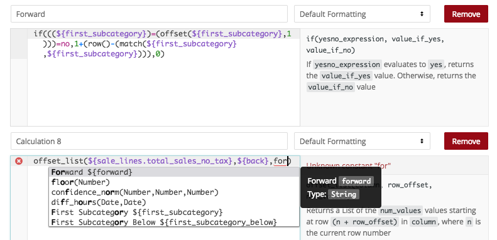Click the red error icon in gutter
Screen dimensions: 497x240
(19, 162)
